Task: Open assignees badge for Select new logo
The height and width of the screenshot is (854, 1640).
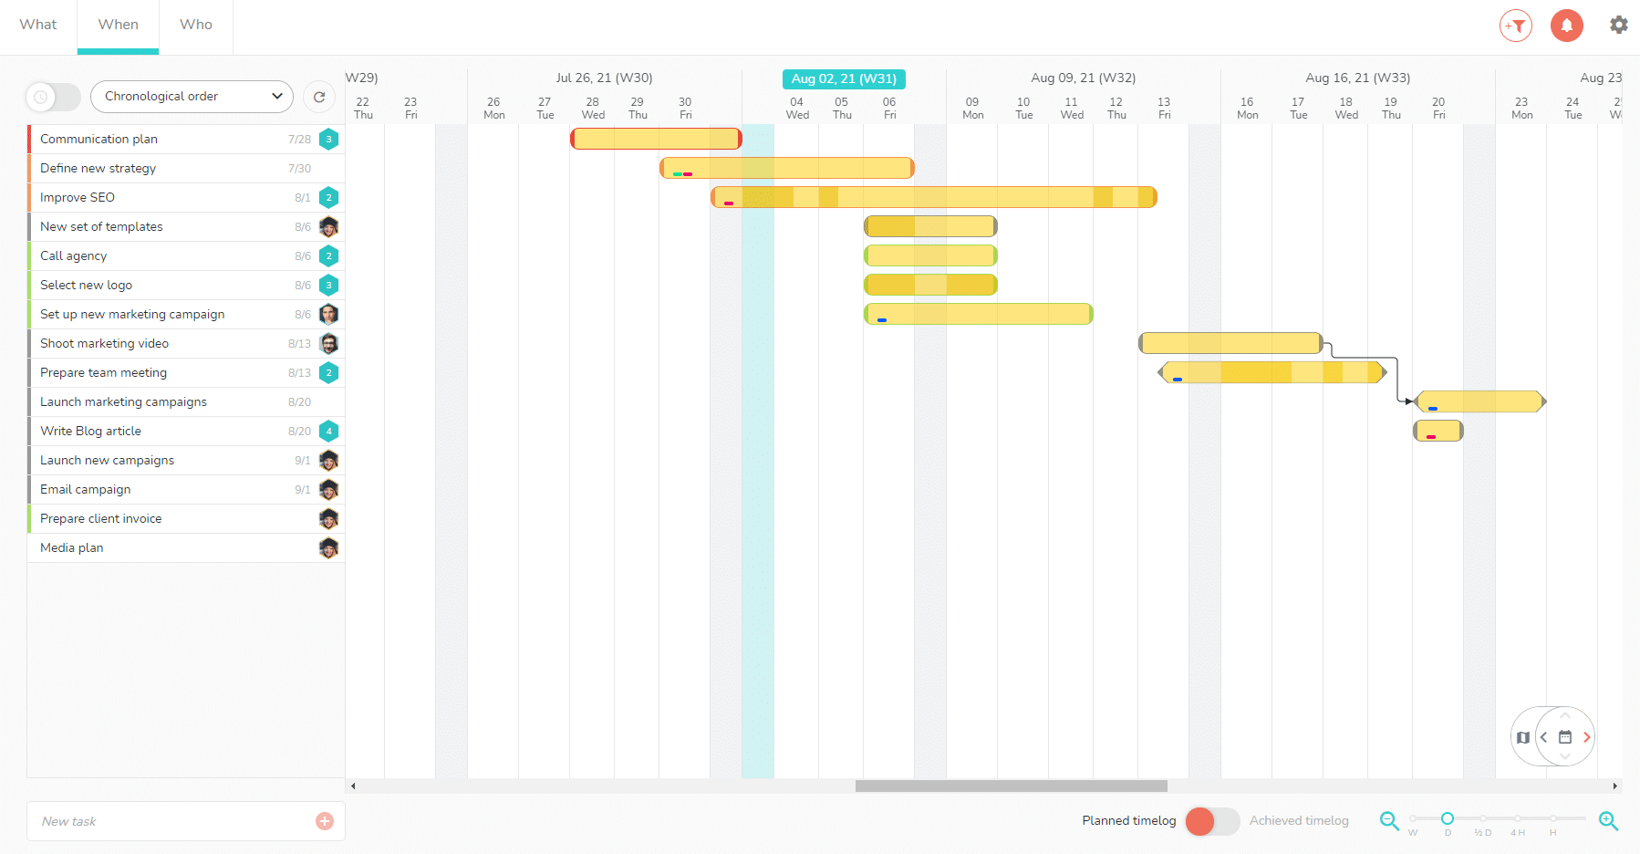Action: pyautogui.click(x=329, y=285)
